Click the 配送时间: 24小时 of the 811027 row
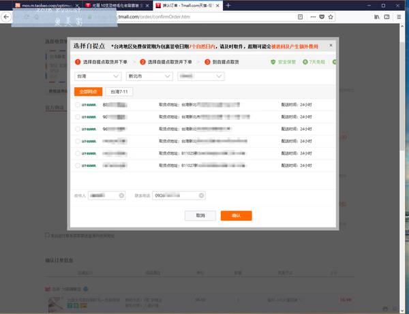Image resolution: width=409 pixels, height=314 pixels. pos(297,166)
